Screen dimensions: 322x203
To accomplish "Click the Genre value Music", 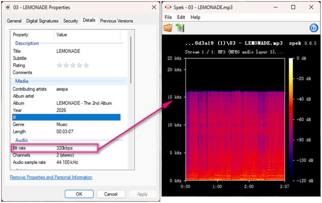I will pyautogui.click(x=62, y=124).
